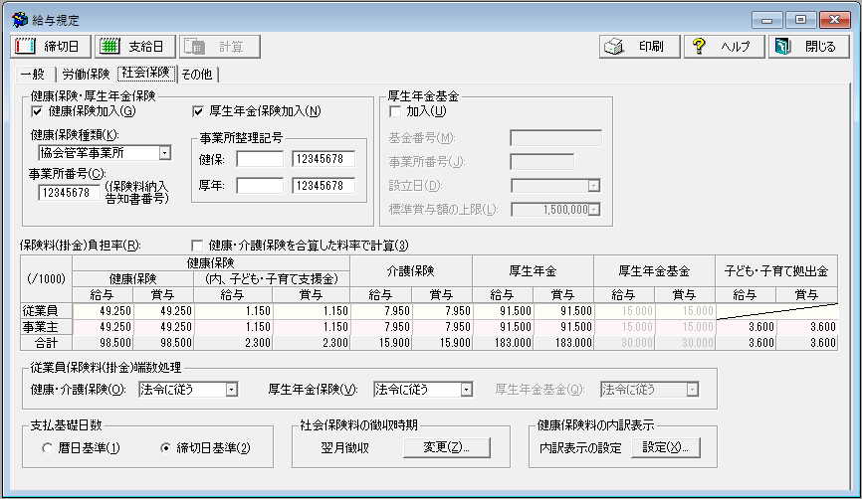Uncheck the 健康保険加入 checkbox
The width and height of the screenshot is (862, 499).
tap(38, 111)
